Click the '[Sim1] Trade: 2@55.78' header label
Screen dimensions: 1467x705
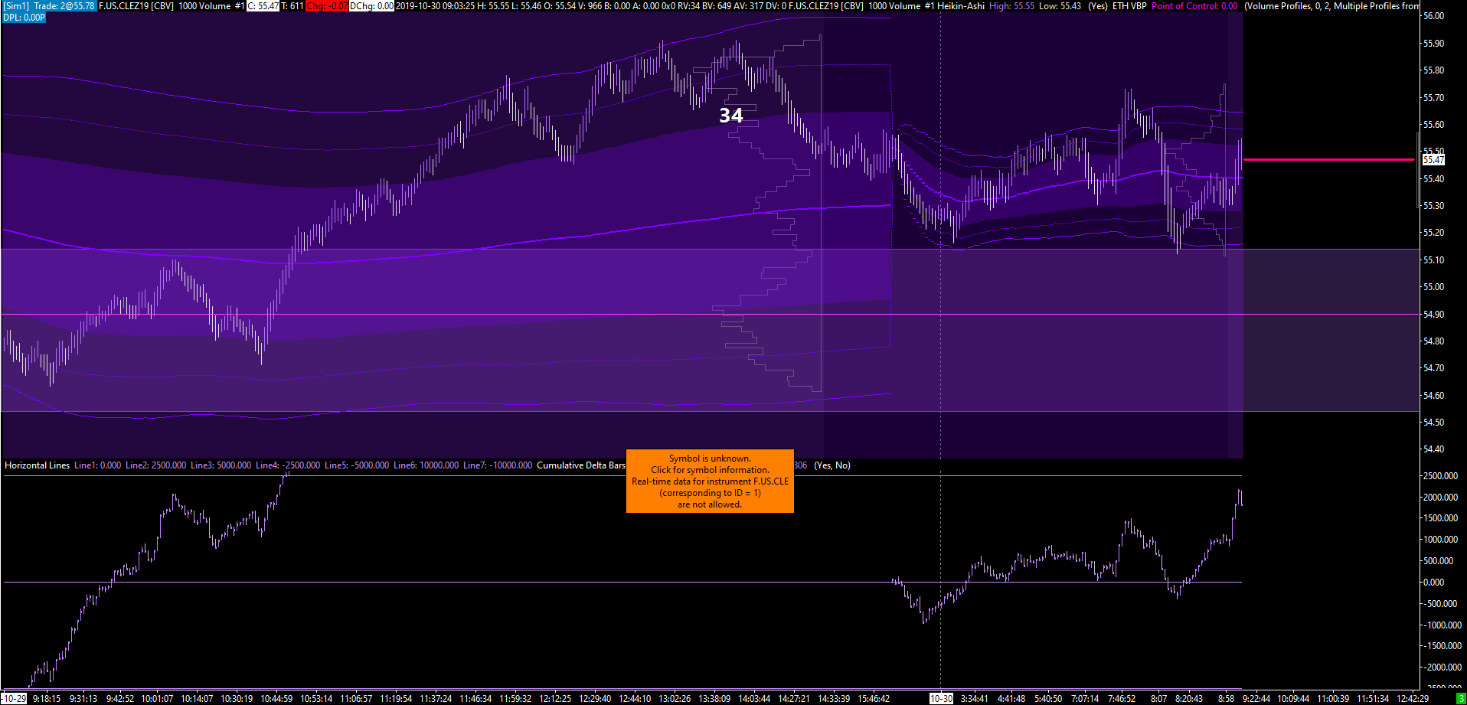click(50, 6)
